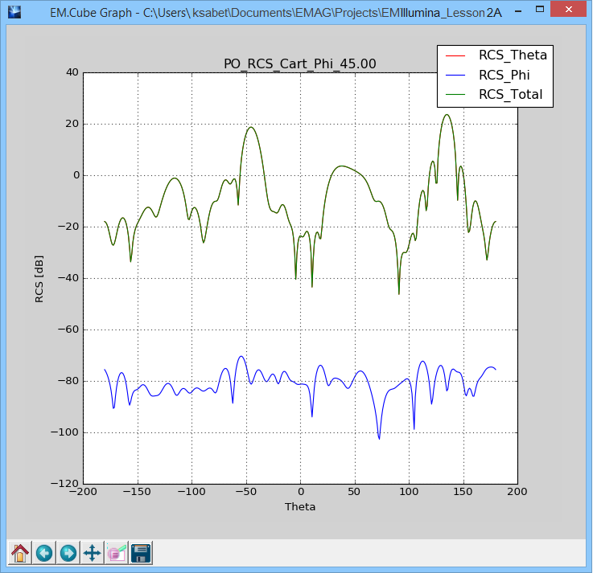
Task: Click the RCS_Total legend label
Action: 510,94
